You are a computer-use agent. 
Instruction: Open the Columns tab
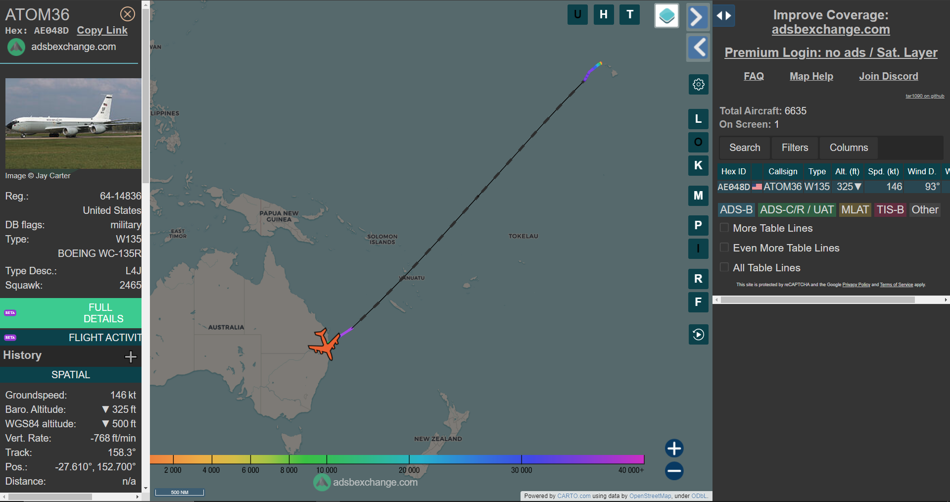(849, 148)
